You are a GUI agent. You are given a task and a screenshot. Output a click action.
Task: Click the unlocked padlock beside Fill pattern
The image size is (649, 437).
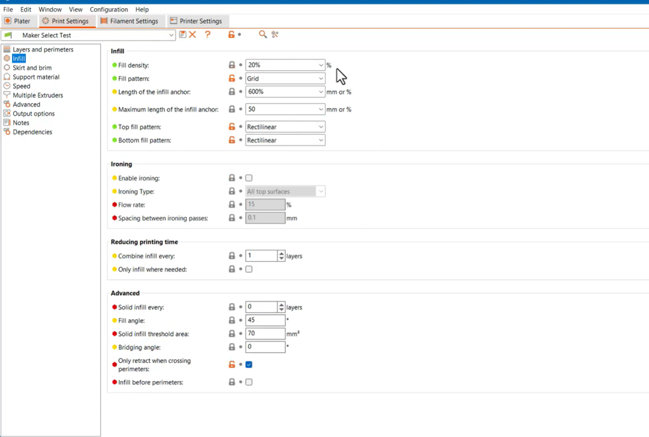click(232, 79)
